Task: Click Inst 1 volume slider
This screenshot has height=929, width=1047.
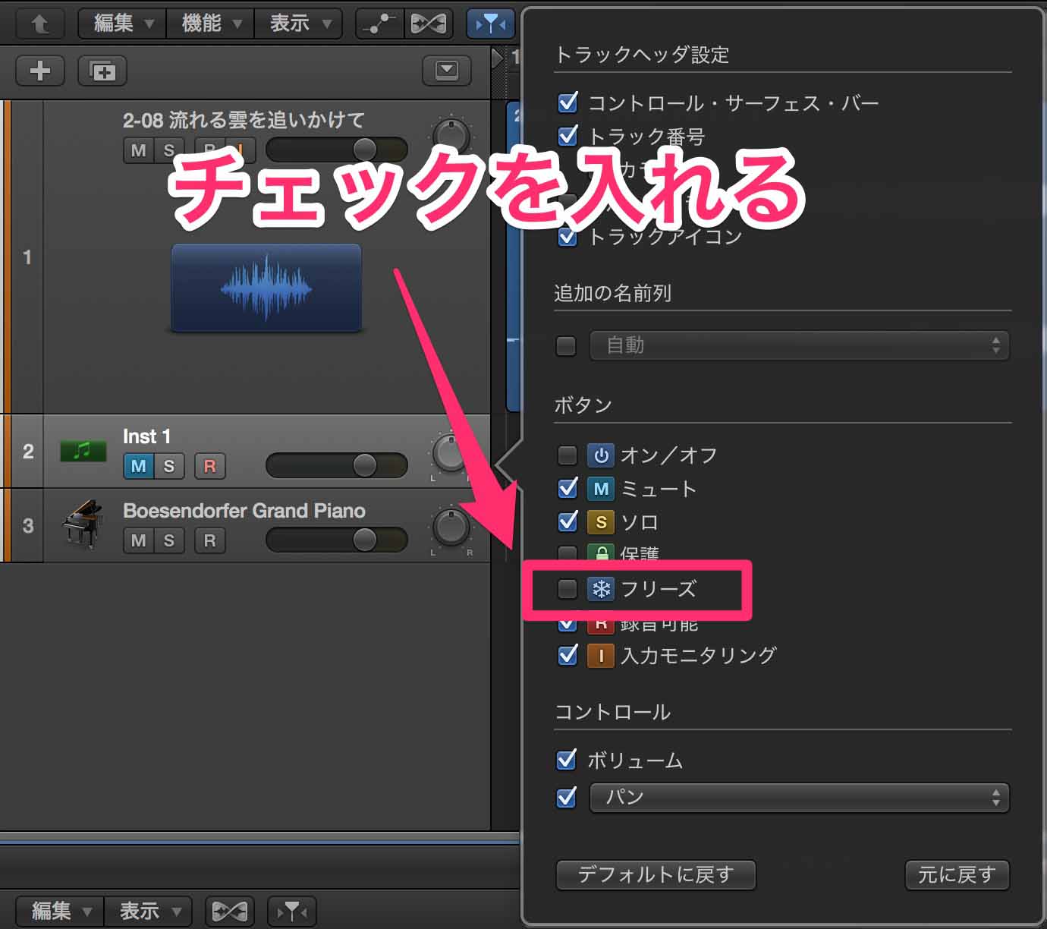Action: 337,465
